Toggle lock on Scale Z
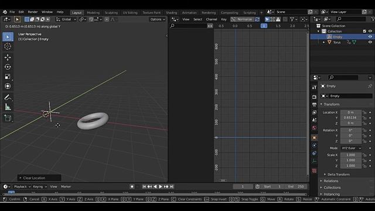 click(x=364, y=166)
